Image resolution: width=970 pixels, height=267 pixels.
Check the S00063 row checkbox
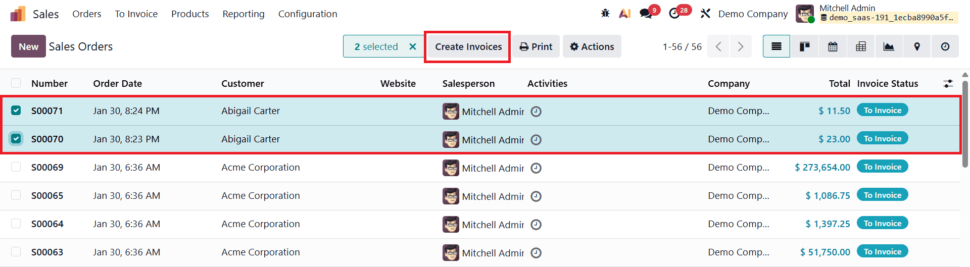(x=16, y=251)
